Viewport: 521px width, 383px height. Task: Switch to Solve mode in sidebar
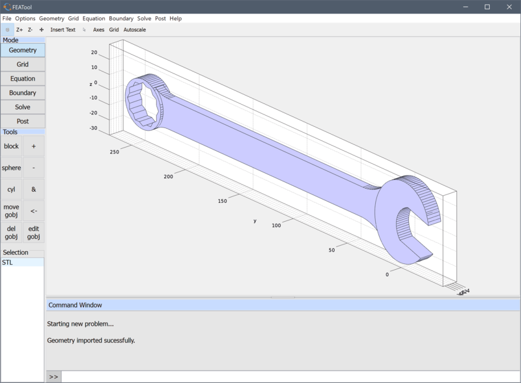(23, 107)
